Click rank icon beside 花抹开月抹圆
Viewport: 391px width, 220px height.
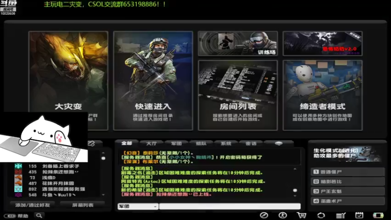click(x=18, y=183)
